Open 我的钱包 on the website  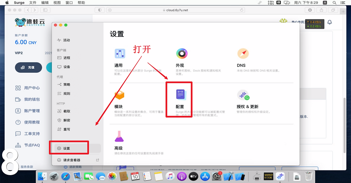(28, 99)
